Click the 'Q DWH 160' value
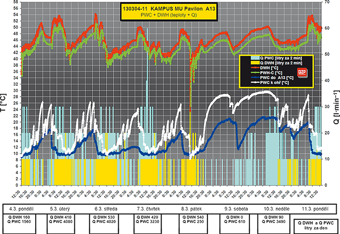The image size is (340, 234). click(x=19, y=217)
